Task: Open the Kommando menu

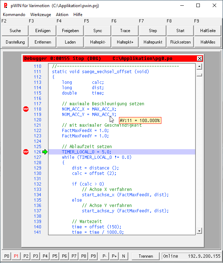Action: pos(14,15)
